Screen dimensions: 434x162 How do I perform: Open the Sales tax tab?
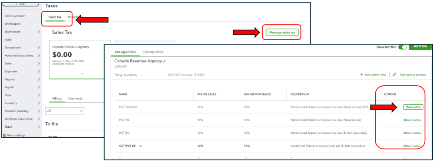click(x=55, y=17)
